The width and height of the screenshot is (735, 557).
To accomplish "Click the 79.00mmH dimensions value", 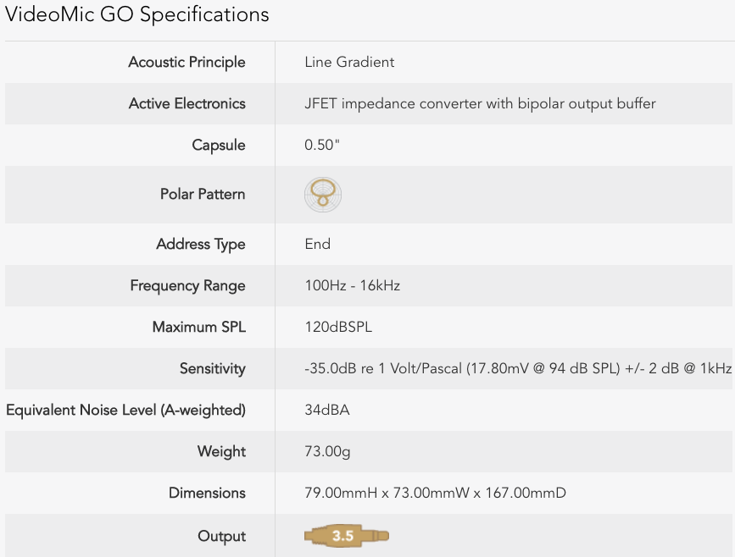I will tap(435, 493).
